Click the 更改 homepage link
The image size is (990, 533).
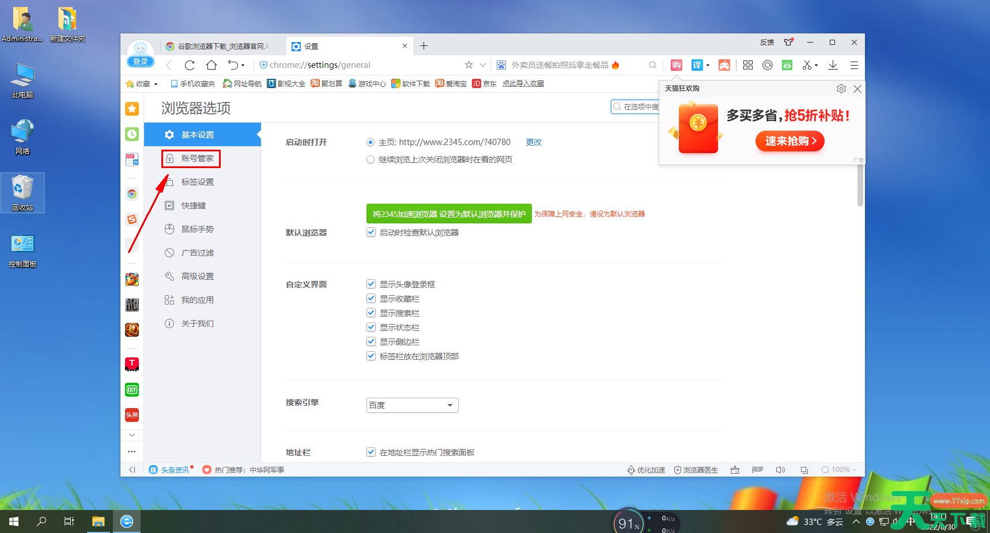(x=534, y=142)
